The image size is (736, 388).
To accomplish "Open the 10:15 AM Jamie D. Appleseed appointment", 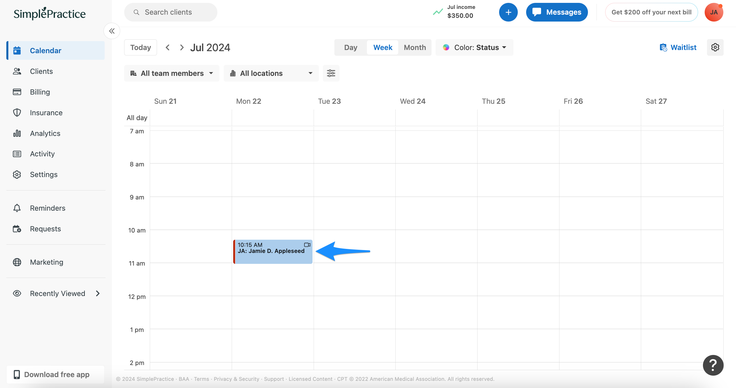I will tap(273, 251).
